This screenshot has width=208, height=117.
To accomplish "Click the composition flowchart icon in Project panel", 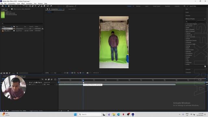I will [x=43, y=29].
